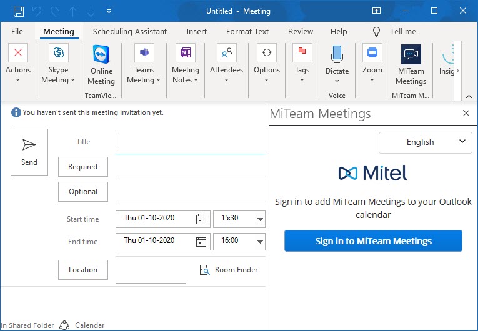Image resolution: width=478 pixels, height=331 pixels.
Task: Open the Format Text tab
Action: tap(247, 31)
